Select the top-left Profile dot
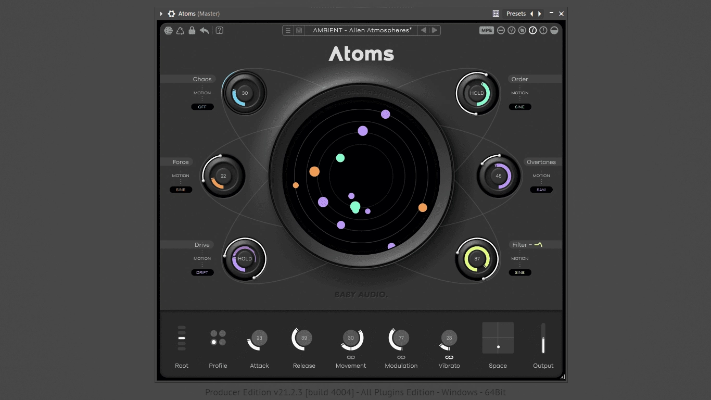The height and width of the screenshot is (400, 711). (214, 333)
